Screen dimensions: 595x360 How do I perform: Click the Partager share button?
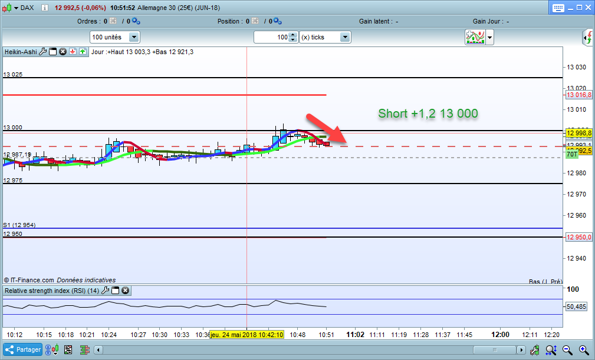click(23, 349)
